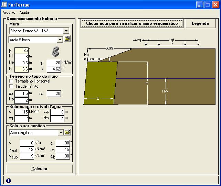Viewport: 221px width, 186px height.
Task: Expand the Areia Siltosa dropdown
Action: [x=60, y=40]
